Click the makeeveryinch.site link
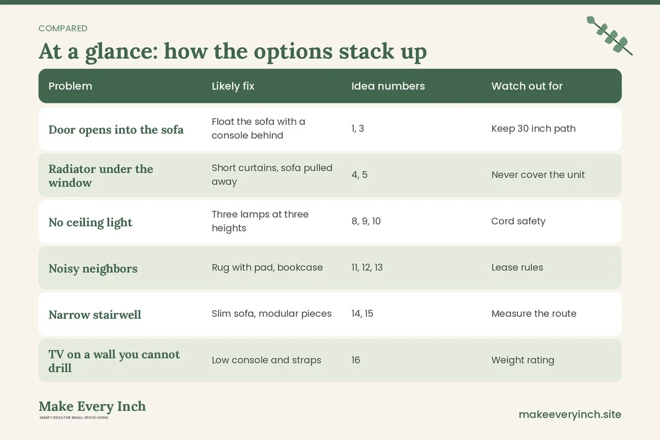 [570, 414]
